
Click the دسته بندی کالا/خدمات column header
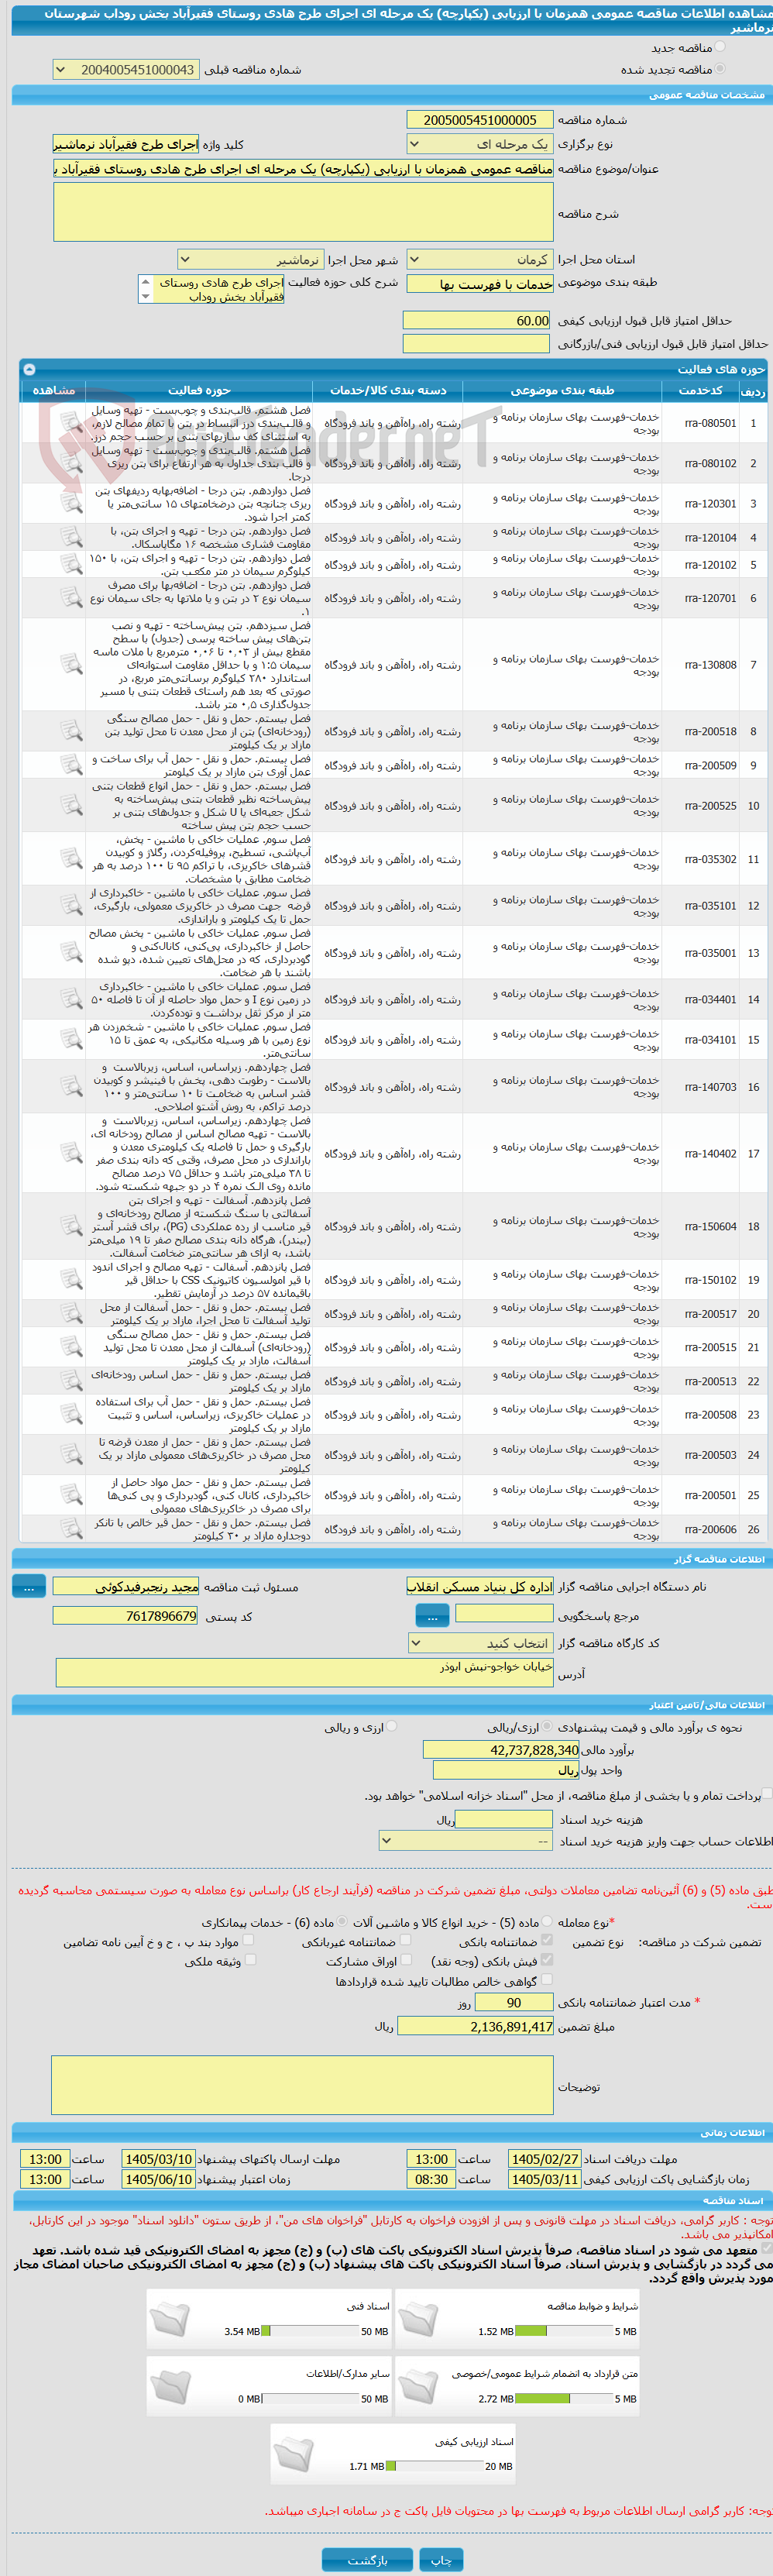[x=388, y=390]
